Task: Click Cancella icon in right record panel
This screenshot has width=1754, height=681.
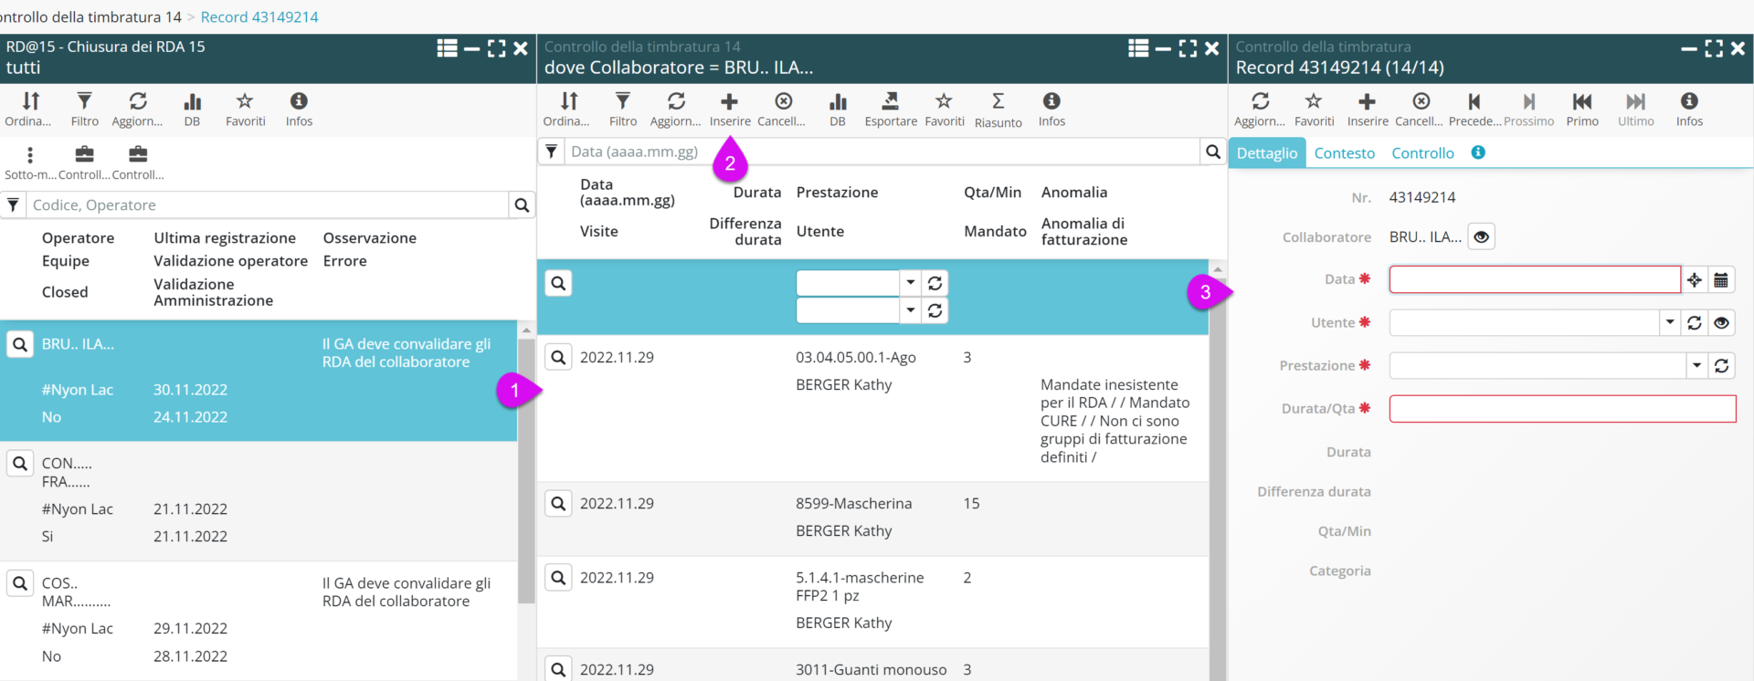Action: (x=1421, y=102)
